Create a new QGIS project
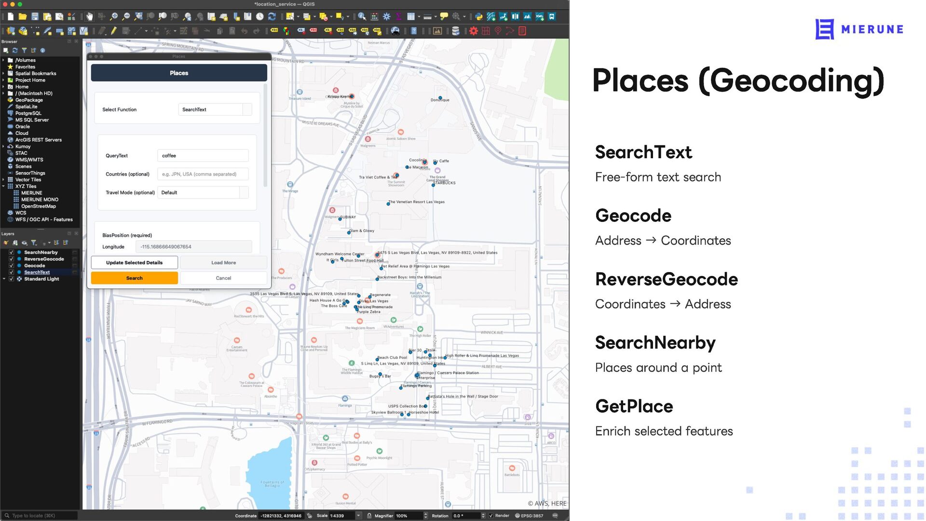Screen dimensions: 926x521 tap(11, 16)
